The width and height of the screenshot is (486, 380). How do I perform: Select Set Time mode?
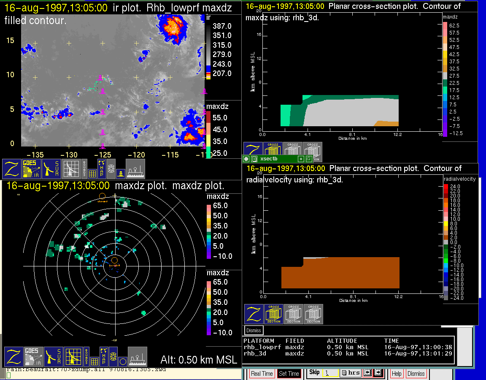coord(289,374)
